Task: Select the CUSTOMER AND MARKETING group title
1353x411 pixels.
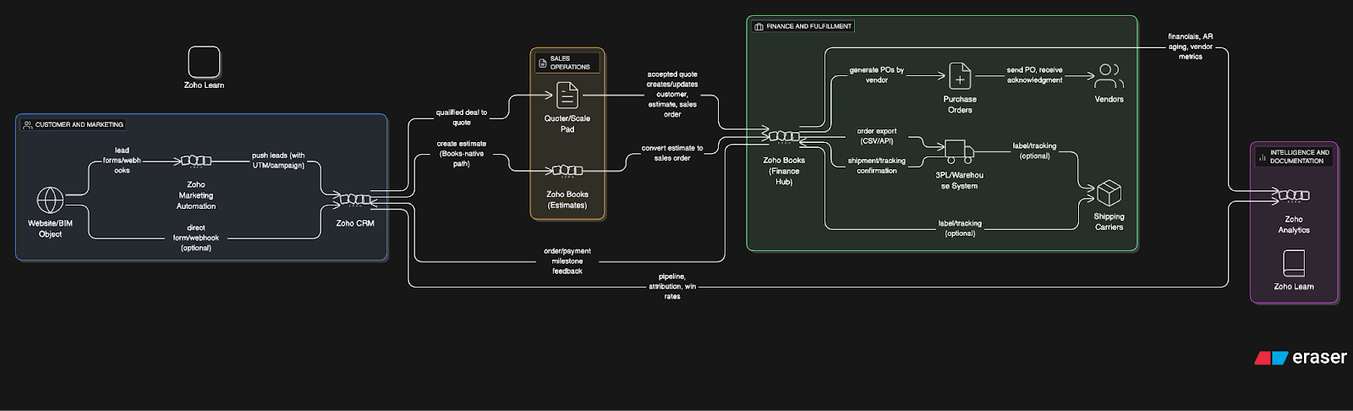Action: [79, 124]
